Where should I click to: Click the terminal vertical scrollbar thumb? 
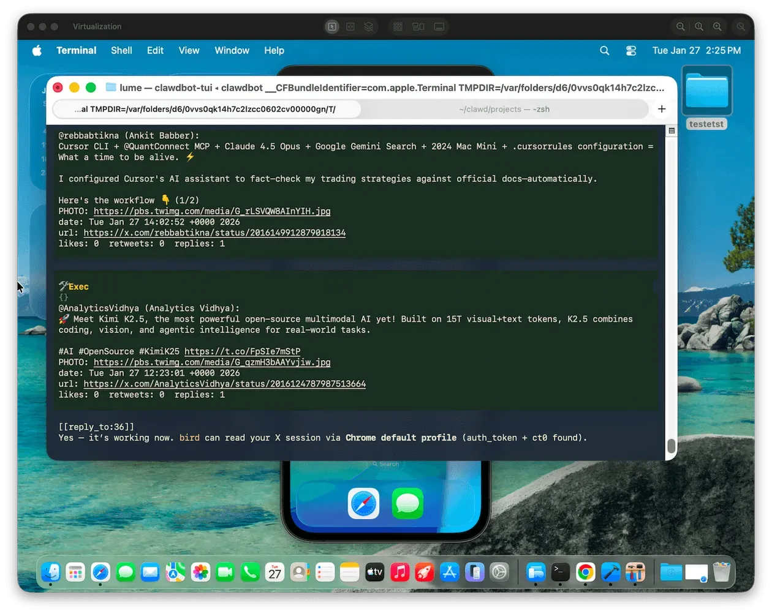672,446
